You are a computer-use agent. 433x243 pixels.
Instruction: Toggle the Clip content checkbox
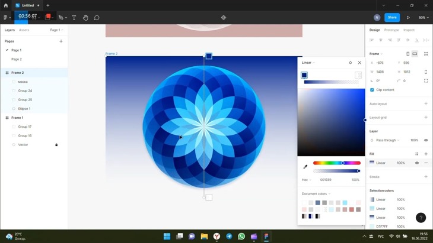click(372, 90)
